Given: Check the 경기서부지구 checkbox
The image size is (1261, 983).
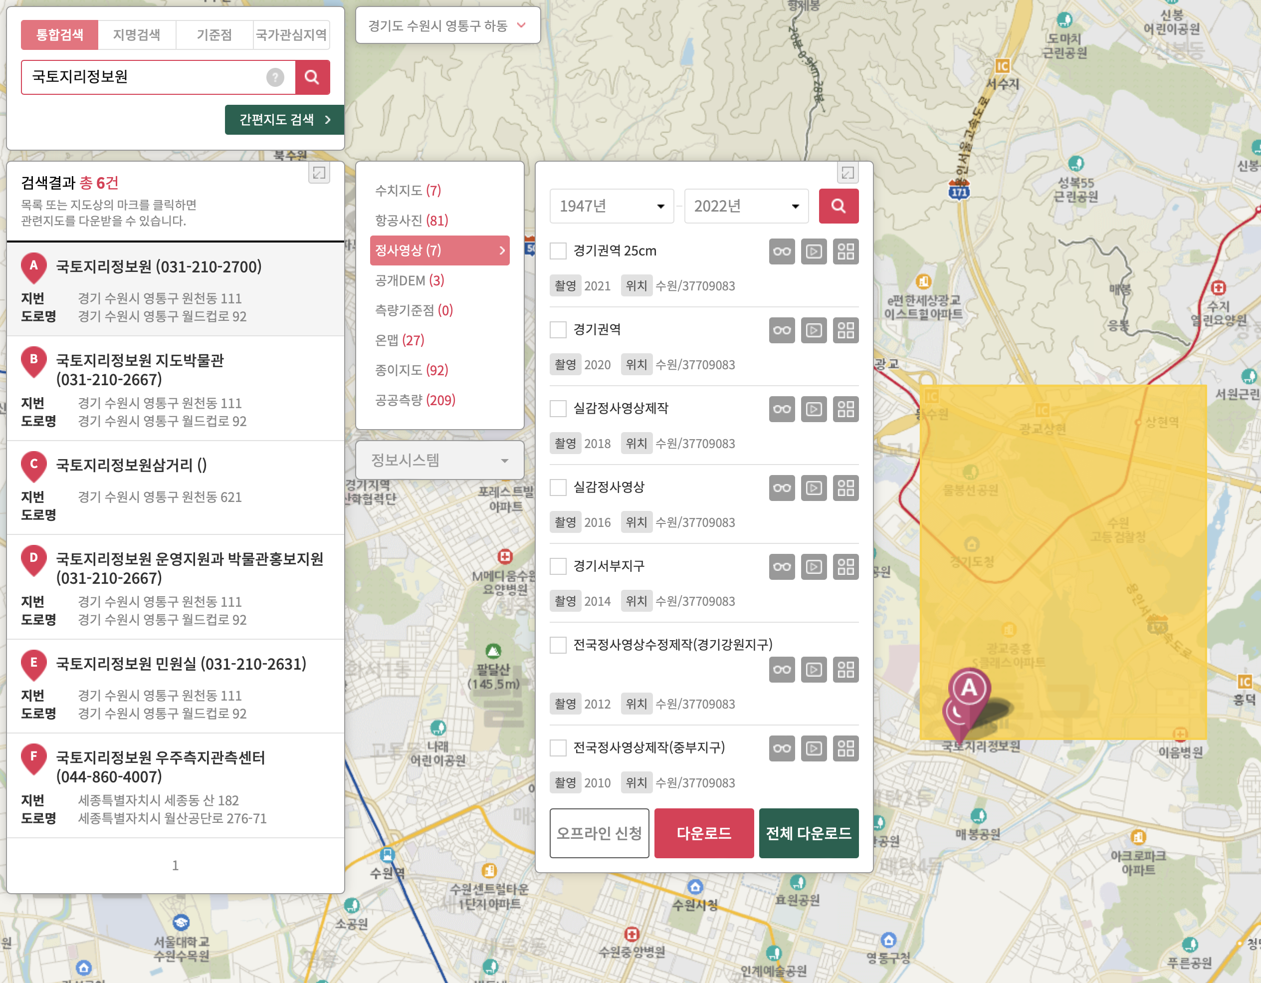Looking at the screenshot, I should 558,566.
